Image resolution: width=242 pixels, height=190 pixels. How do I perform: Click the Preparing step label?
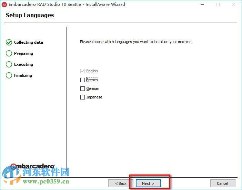click(23, 53)
